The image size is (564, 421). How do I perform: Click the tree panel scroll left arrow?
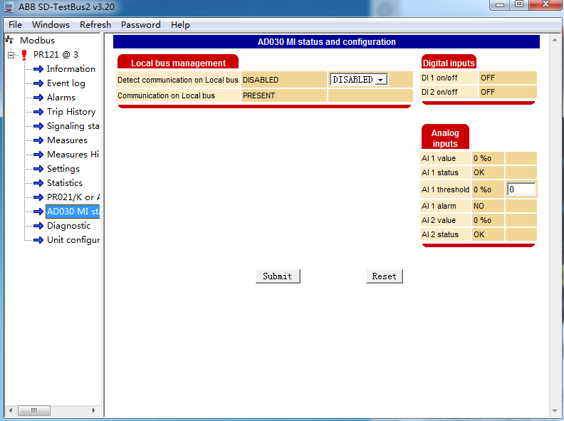(x=11, y=410)
